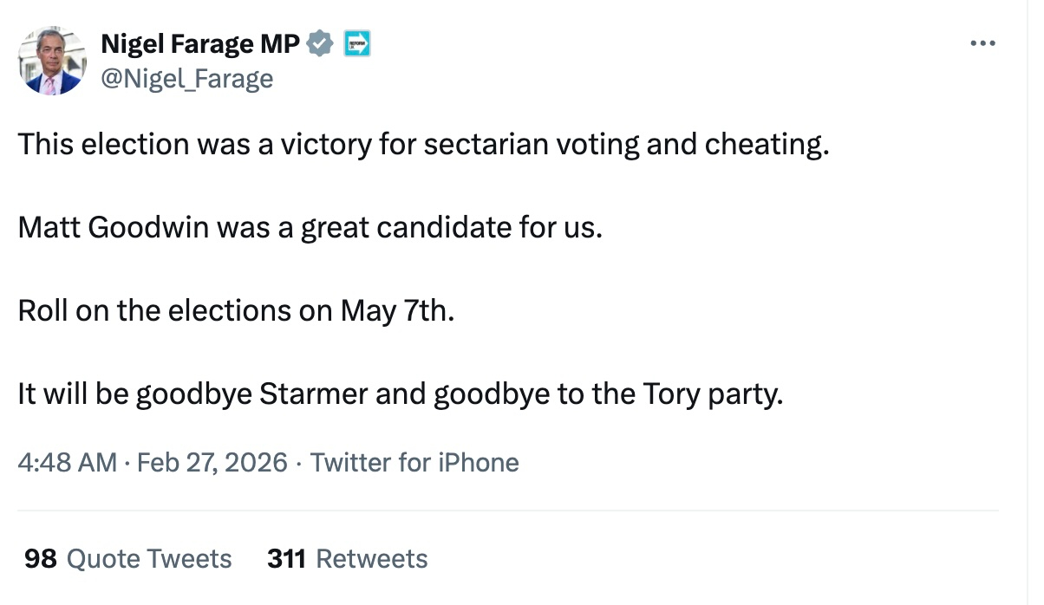View the Retweets list

tap(372, 559)
